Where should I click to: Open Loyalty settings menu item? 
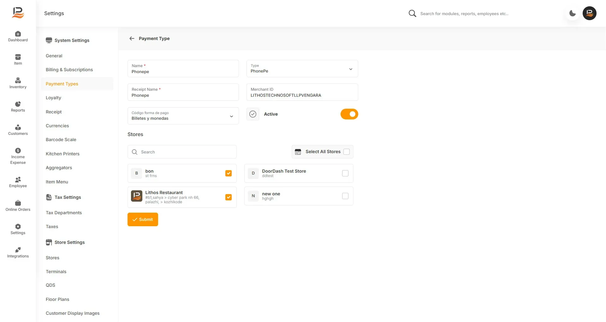(x=53, y=98)
